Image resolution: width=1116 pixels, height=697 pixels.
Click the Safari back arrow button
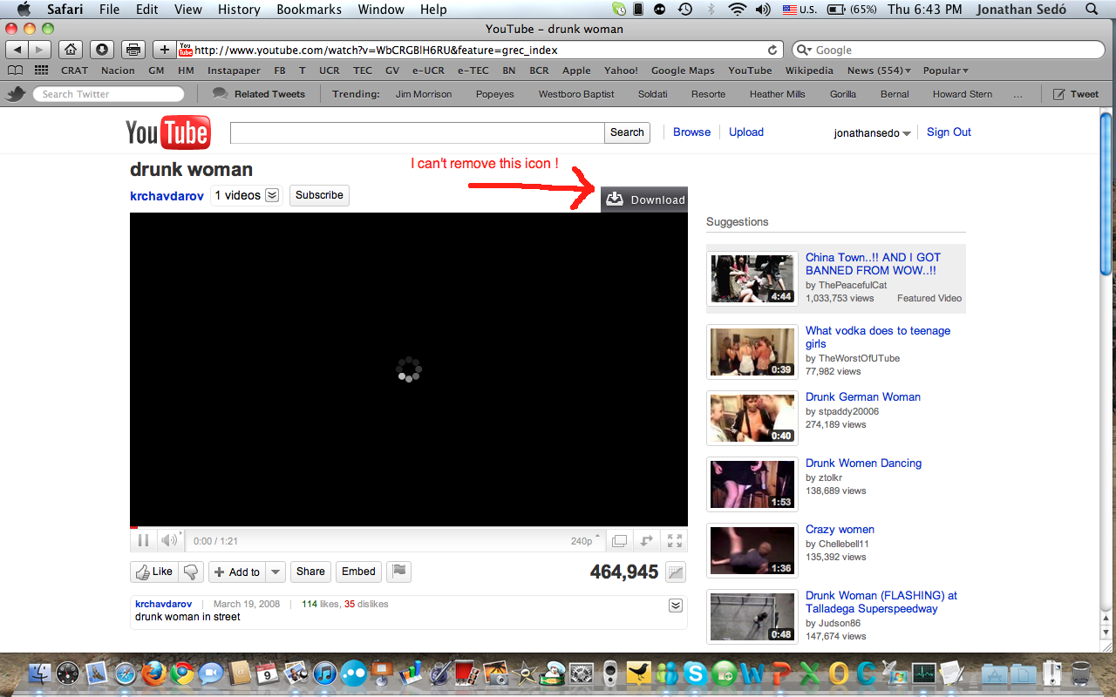[17, 50]
